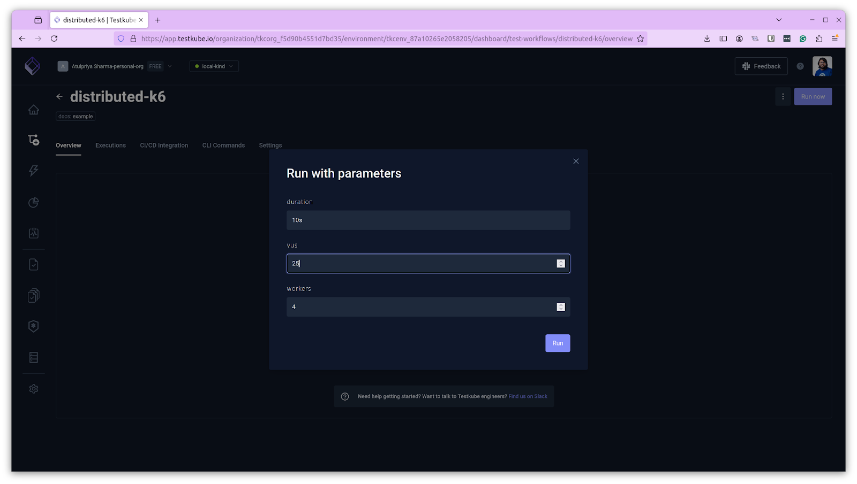Open browser downloads icon
Image resolution: width=857 pixels, height=484 pixels.
[x=707, y=39]
